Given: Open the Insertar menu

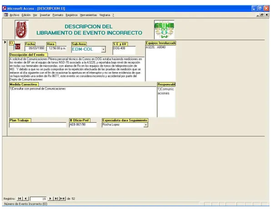Looking at the screenshot, I should tap(45, 15).
